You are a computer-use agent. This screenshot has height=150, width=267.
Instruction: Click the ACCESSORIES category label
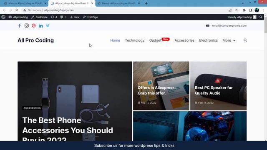32,108
